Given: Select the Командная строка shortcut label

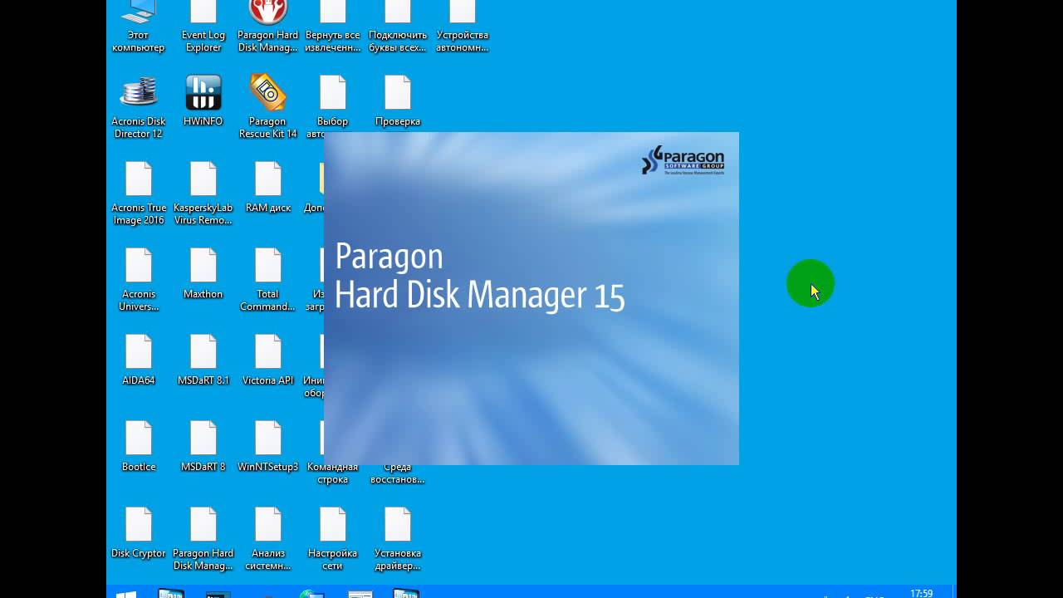Looking at the screenshot, I should click(332, 473).
